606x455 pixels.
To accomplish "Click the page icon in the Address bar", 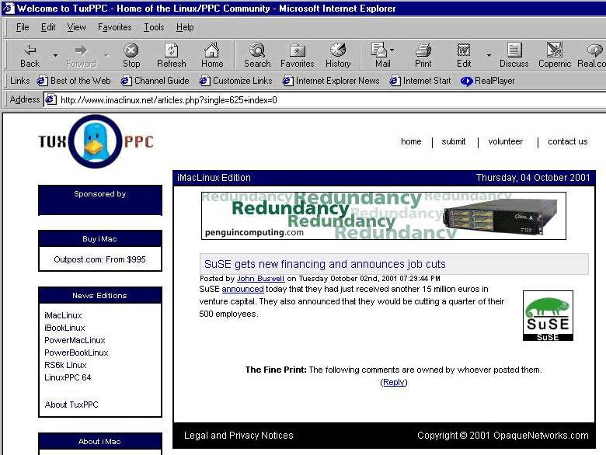I will (50, 100).
